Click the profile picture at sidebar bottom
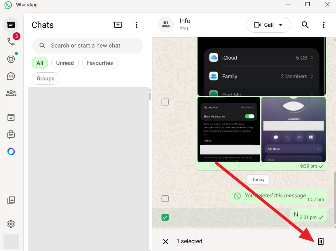336x251 pixels. [x=11, y=241]
